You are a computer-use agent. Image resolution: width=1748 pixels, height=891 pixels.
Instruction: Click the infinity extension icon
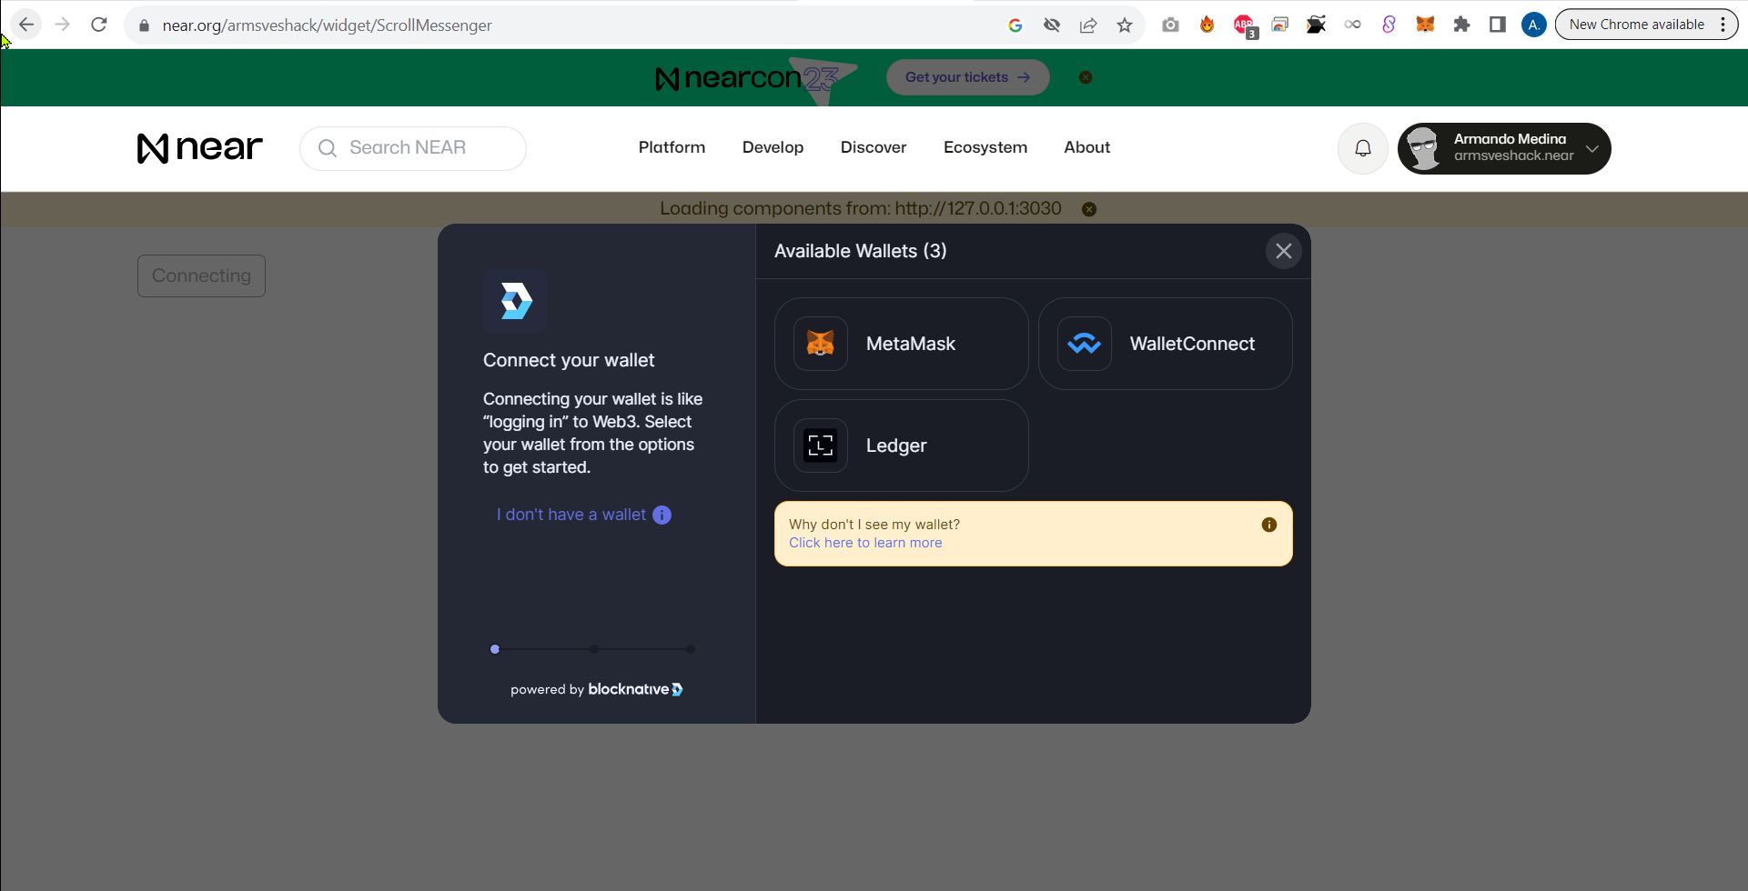1352,25
